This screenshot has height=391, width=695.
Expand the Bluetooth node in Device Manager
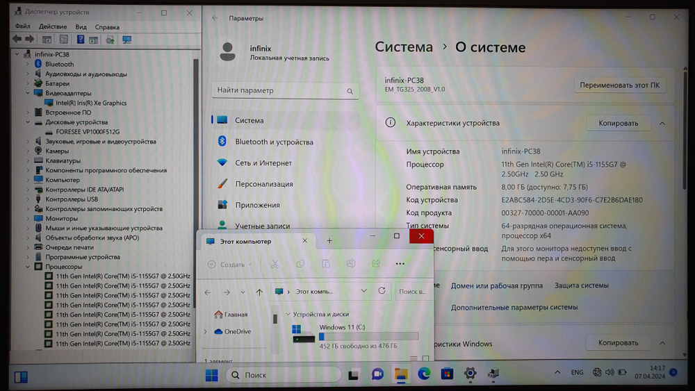pos(28,64)
